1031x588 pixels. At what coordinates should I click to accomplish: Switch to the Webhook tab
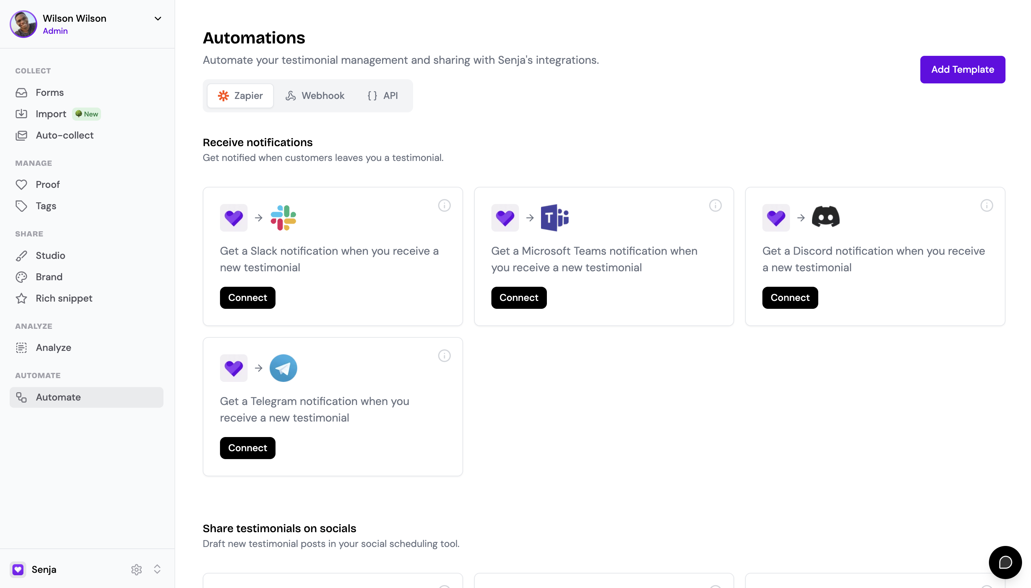[x=315, y=96]
